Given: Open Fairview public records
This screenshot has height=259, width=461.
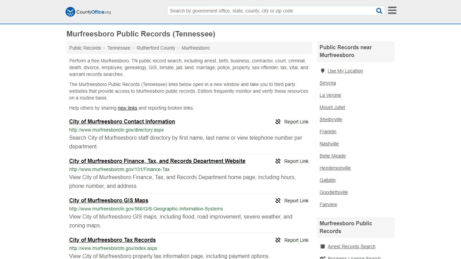Looking at the screenshot, I should [x=328, y=204].
